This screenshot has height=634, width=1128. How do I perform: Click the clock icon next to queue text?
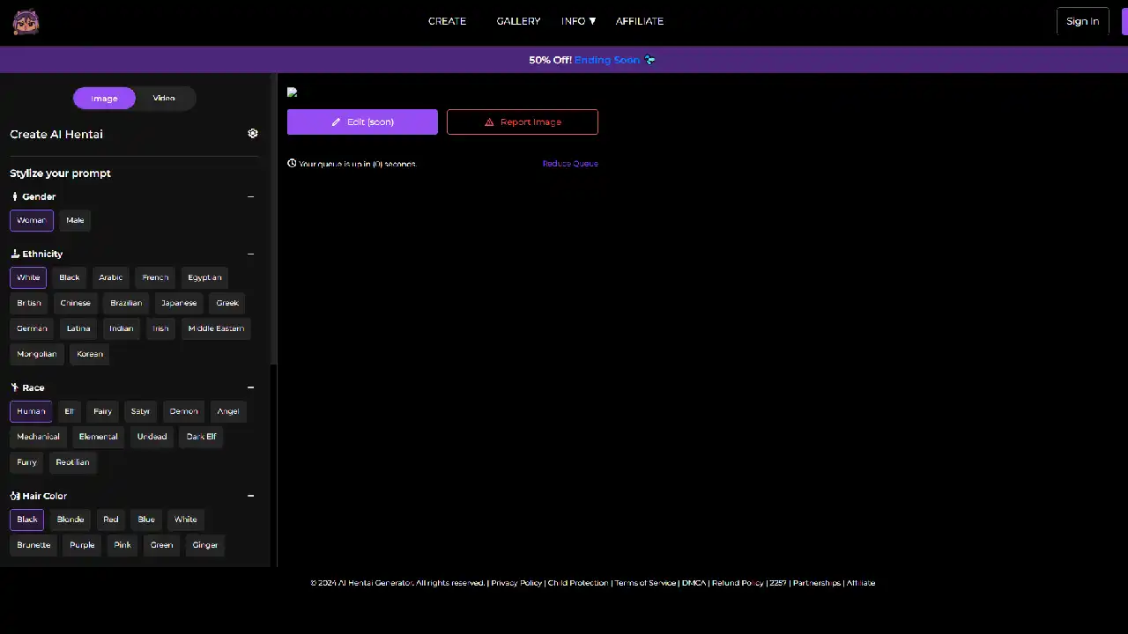[x=292, y=164]
